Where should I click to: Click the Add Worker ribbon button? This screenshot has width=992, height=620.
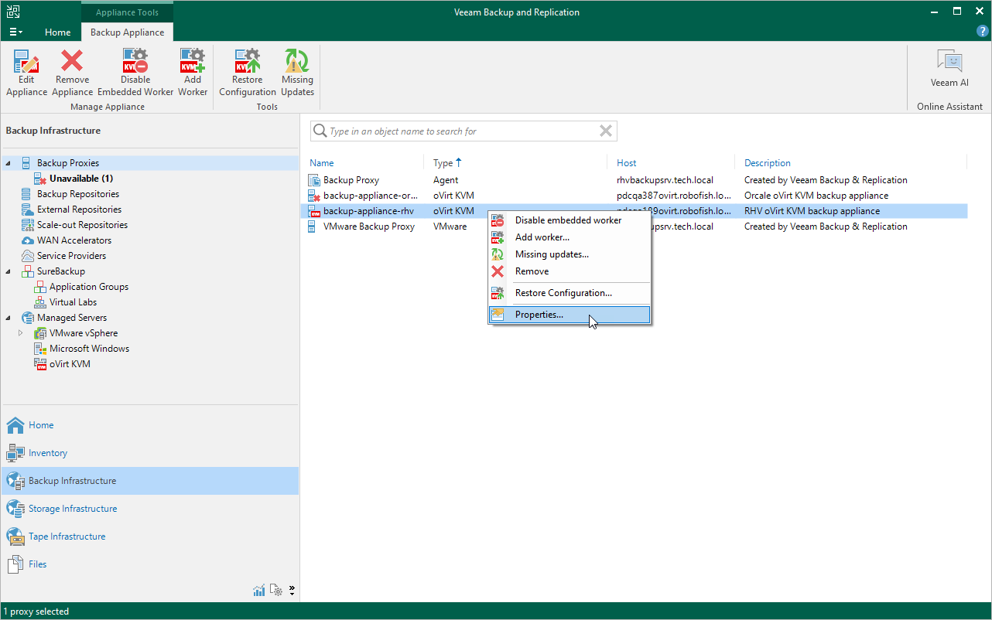193,73
